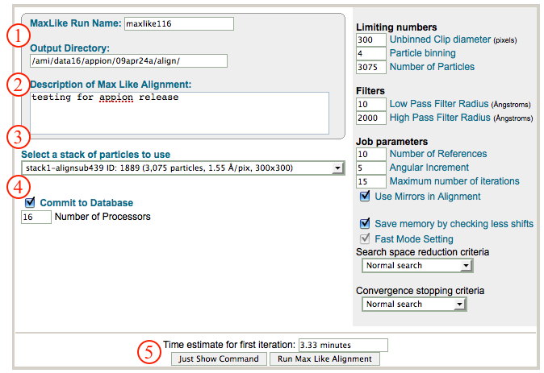The height and width of the screenshot is (373, 544).
Task: Click the Particle binning input box
Action: click(370, 53)
